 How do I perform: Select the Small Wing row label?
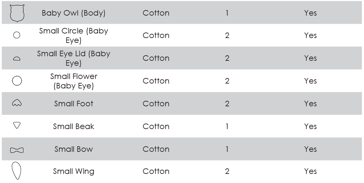[x=74, y=171]
